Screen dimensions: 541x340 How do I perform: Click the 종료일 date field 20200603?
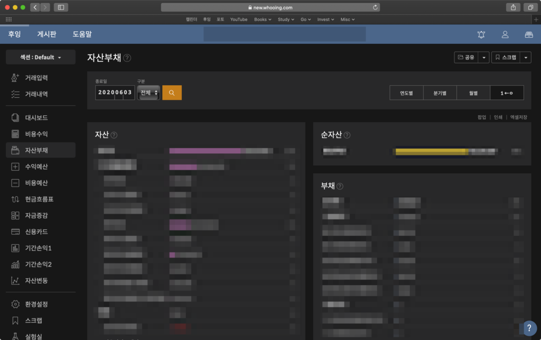tap(115, 93)
